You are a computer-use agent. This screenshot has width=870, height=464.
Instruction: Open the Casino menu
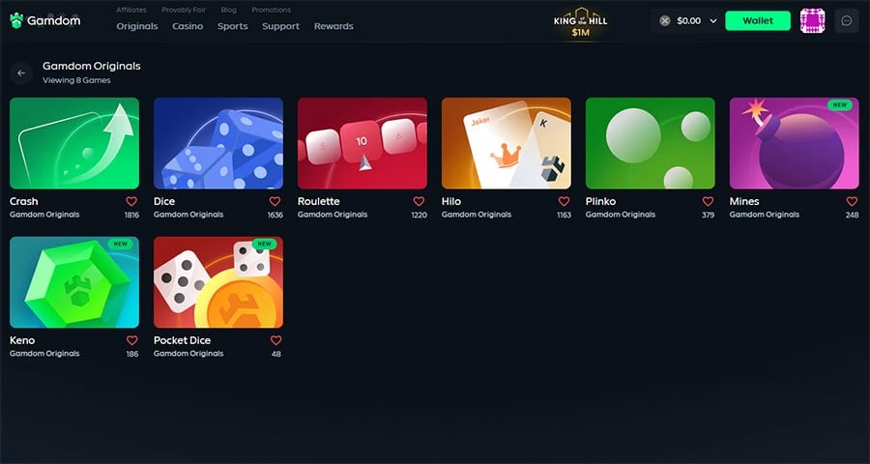(188, 26)
